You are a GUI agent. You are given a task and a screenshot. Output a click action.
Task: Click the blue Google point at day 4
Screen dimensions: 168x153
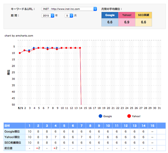34,48
